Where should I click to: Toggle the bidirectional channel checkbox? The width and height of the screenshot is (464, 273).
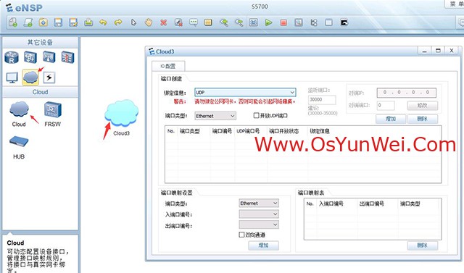(241, 235)
